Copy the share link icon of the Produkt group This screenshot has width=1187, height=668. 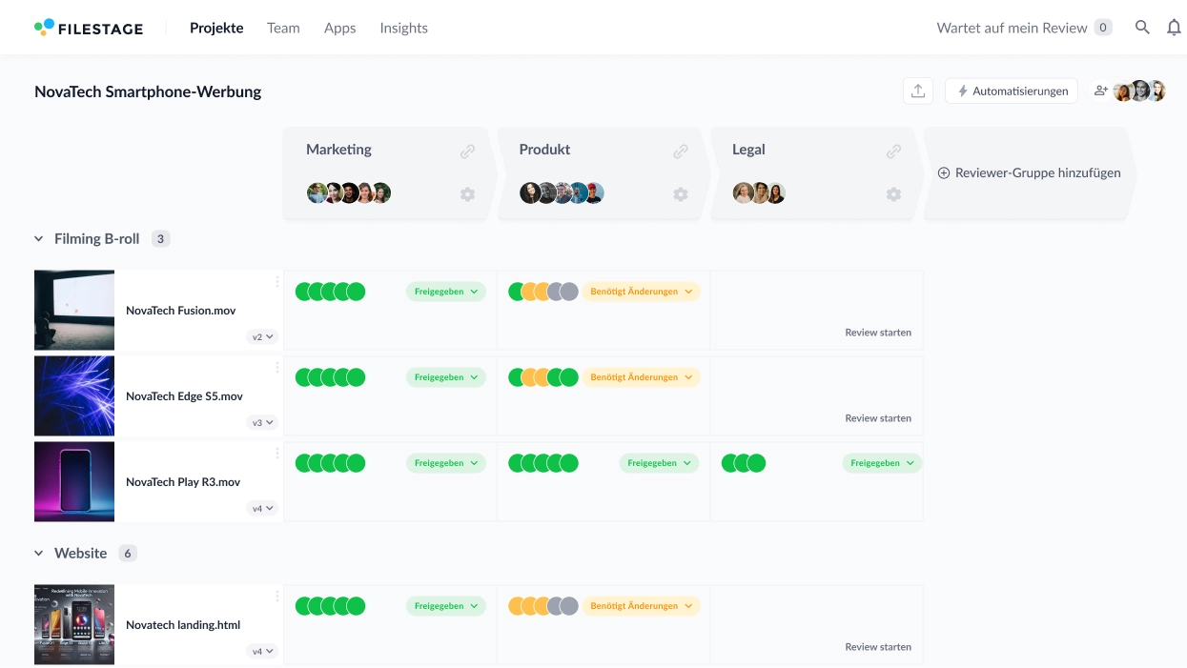click(680, 151)
